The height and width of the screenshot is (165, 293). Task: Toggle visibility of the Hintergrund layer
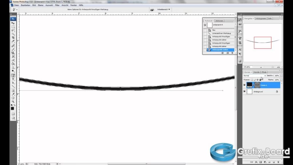point(244,91)
